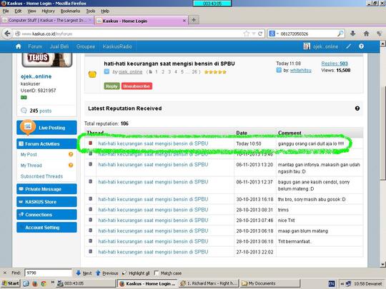
Task: Open Subscribed Threads in the sidebar
Action: coord(41,176)
